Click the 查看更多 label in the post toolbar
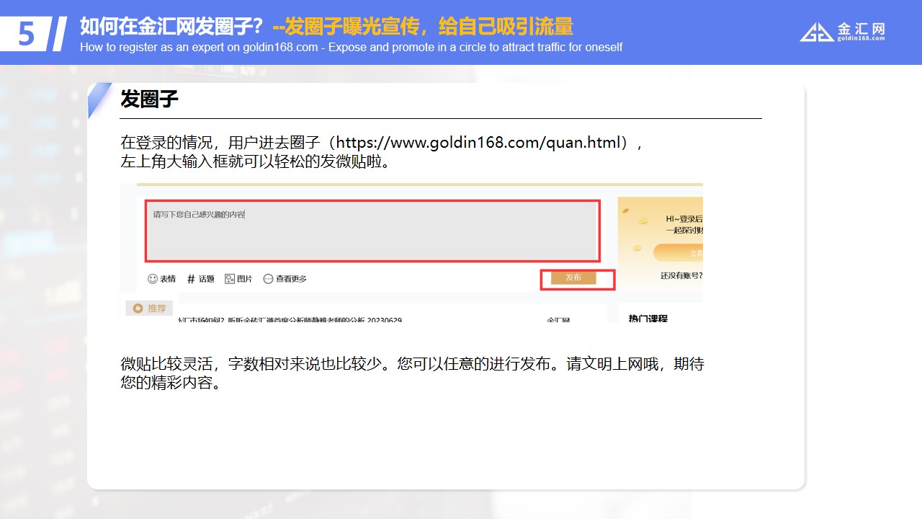The image size is (922, 519). pos(291,279)
